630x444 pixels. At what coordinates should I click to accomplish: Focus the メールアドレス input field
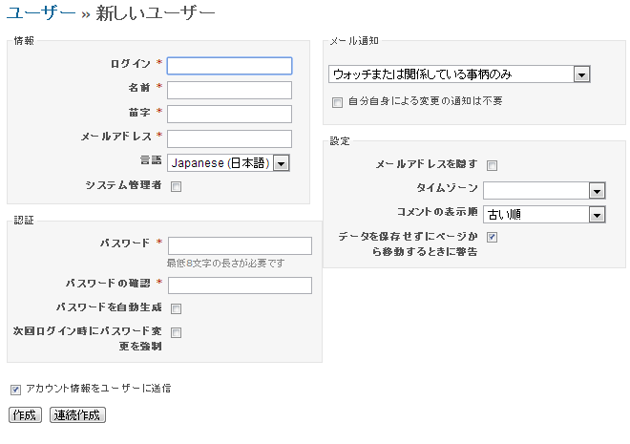229,139
